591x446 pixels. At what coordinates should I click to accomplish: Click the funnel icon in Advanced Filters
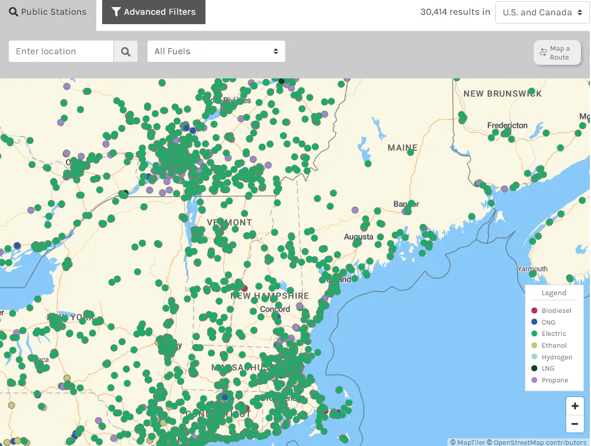(116, 12)
